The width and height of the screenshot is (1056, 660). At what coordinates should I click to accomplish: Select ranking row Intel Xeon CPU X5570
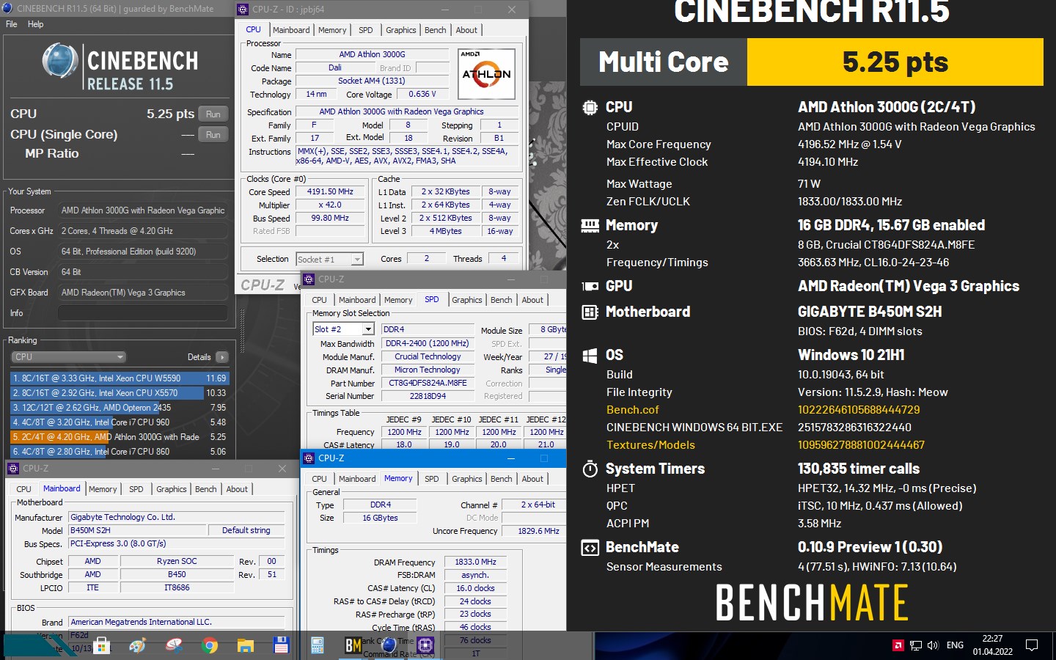pos(120,393)
